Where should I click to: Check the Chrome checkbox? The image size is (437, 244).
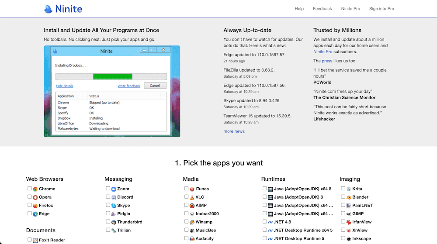[30, 189]
